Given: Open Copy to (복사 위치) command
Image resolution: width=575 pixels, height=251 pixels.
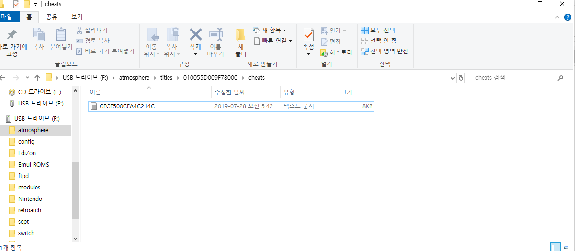Looking at the screenshot, I should (171, 42).
